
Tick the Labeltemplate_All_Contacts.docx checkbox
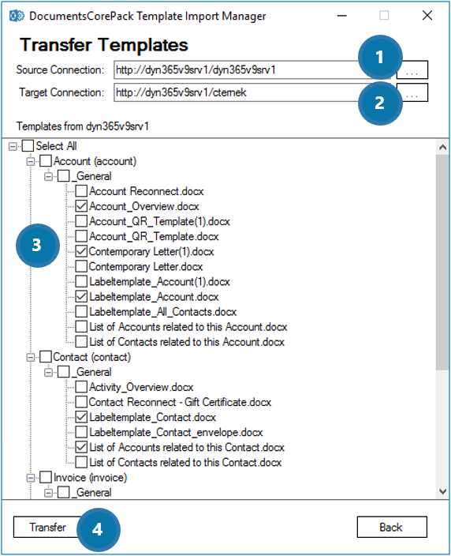tap(81, 312)
